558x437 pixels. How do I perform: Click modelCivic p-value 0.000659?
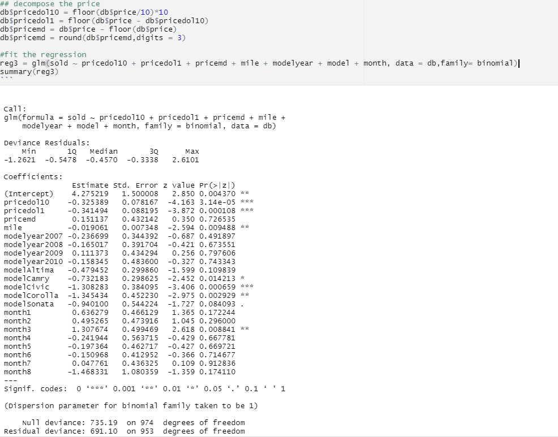point(217,287)
